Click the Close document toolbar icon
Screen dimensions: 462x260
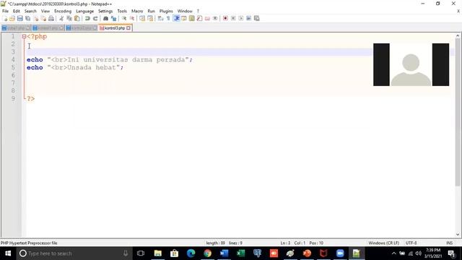(36, 18)
